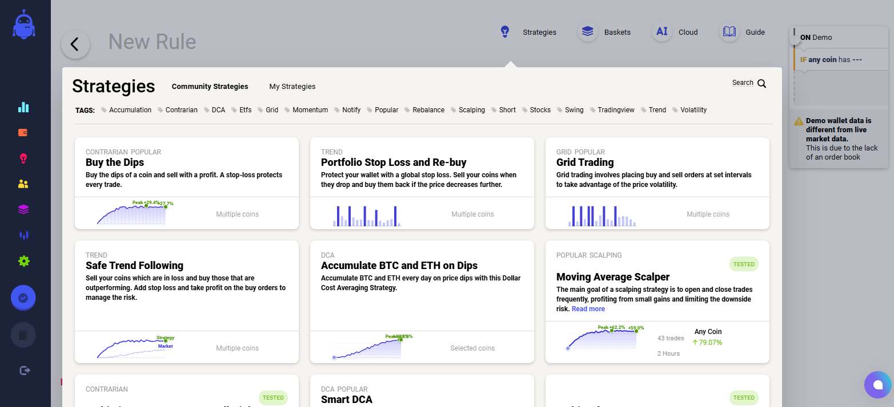Switch to My Strategies tab

pyautogui.click(x=292, y=87)
